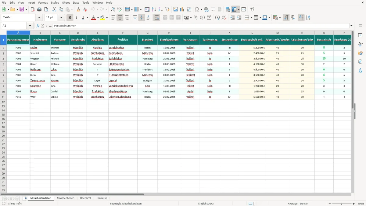Click the Copy icon
366x206 pixels.
click(x=61, y=9)
